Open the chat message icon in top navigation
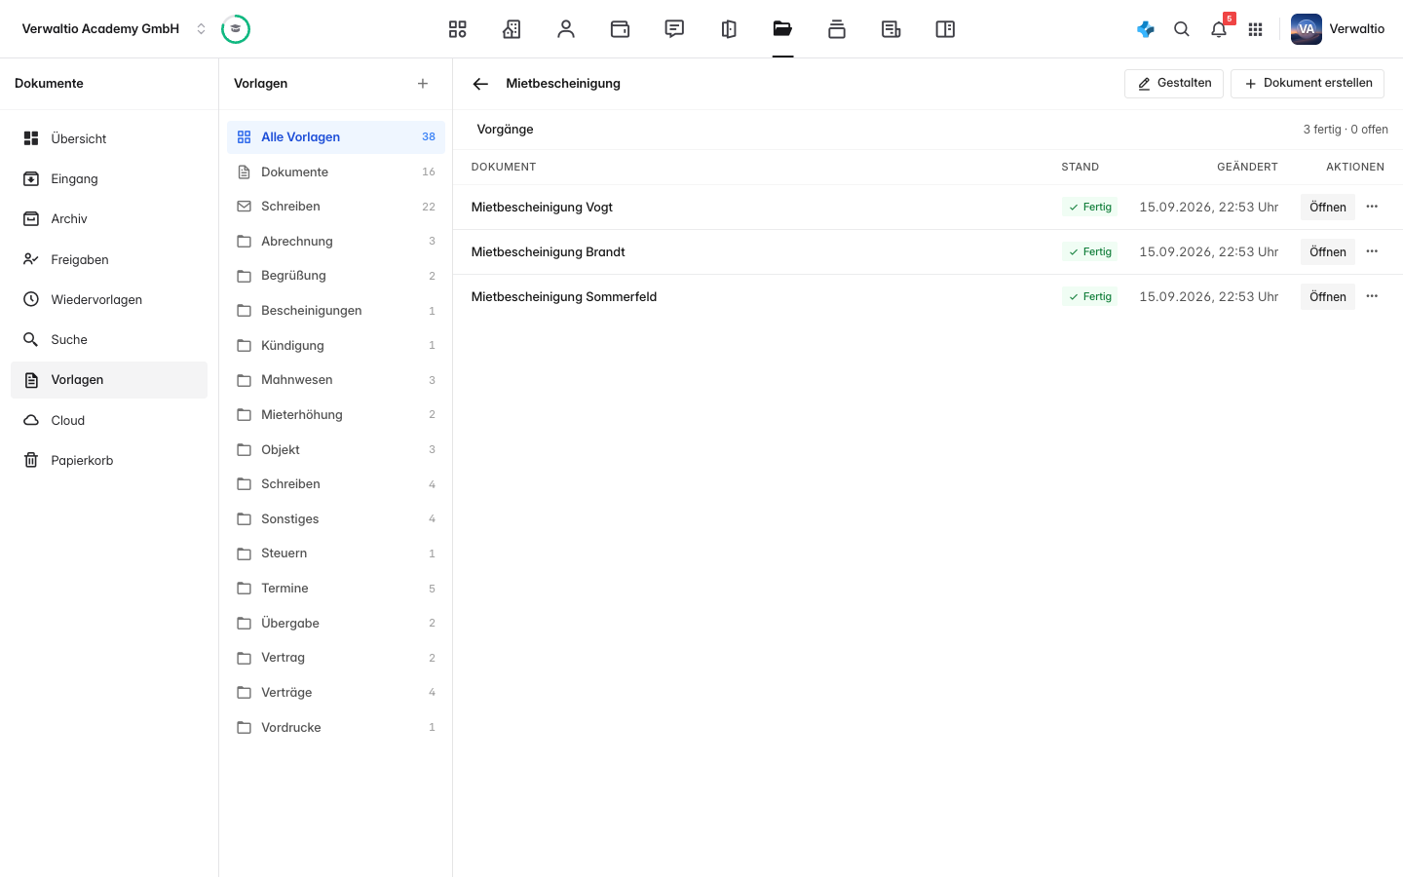Viewport: 1403px width, 877px height. pos(674,29)
